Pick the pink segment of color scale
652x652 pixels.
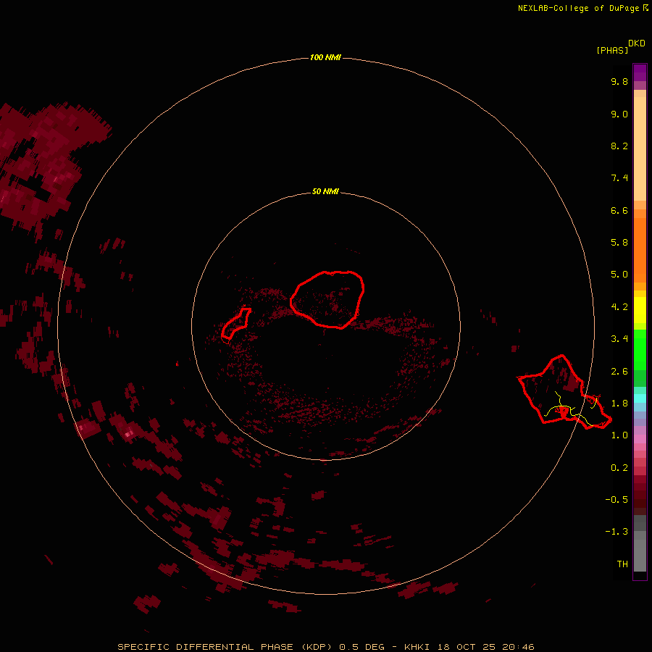pyautogui.click(x=640, y=439)
